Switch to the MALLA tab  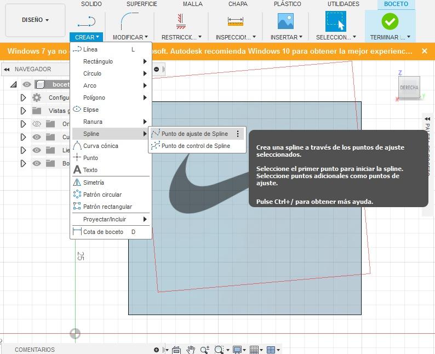click(192, 4)
